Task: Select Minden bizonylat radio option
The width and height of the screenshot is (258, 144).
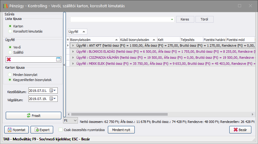Action: point(11,74)
